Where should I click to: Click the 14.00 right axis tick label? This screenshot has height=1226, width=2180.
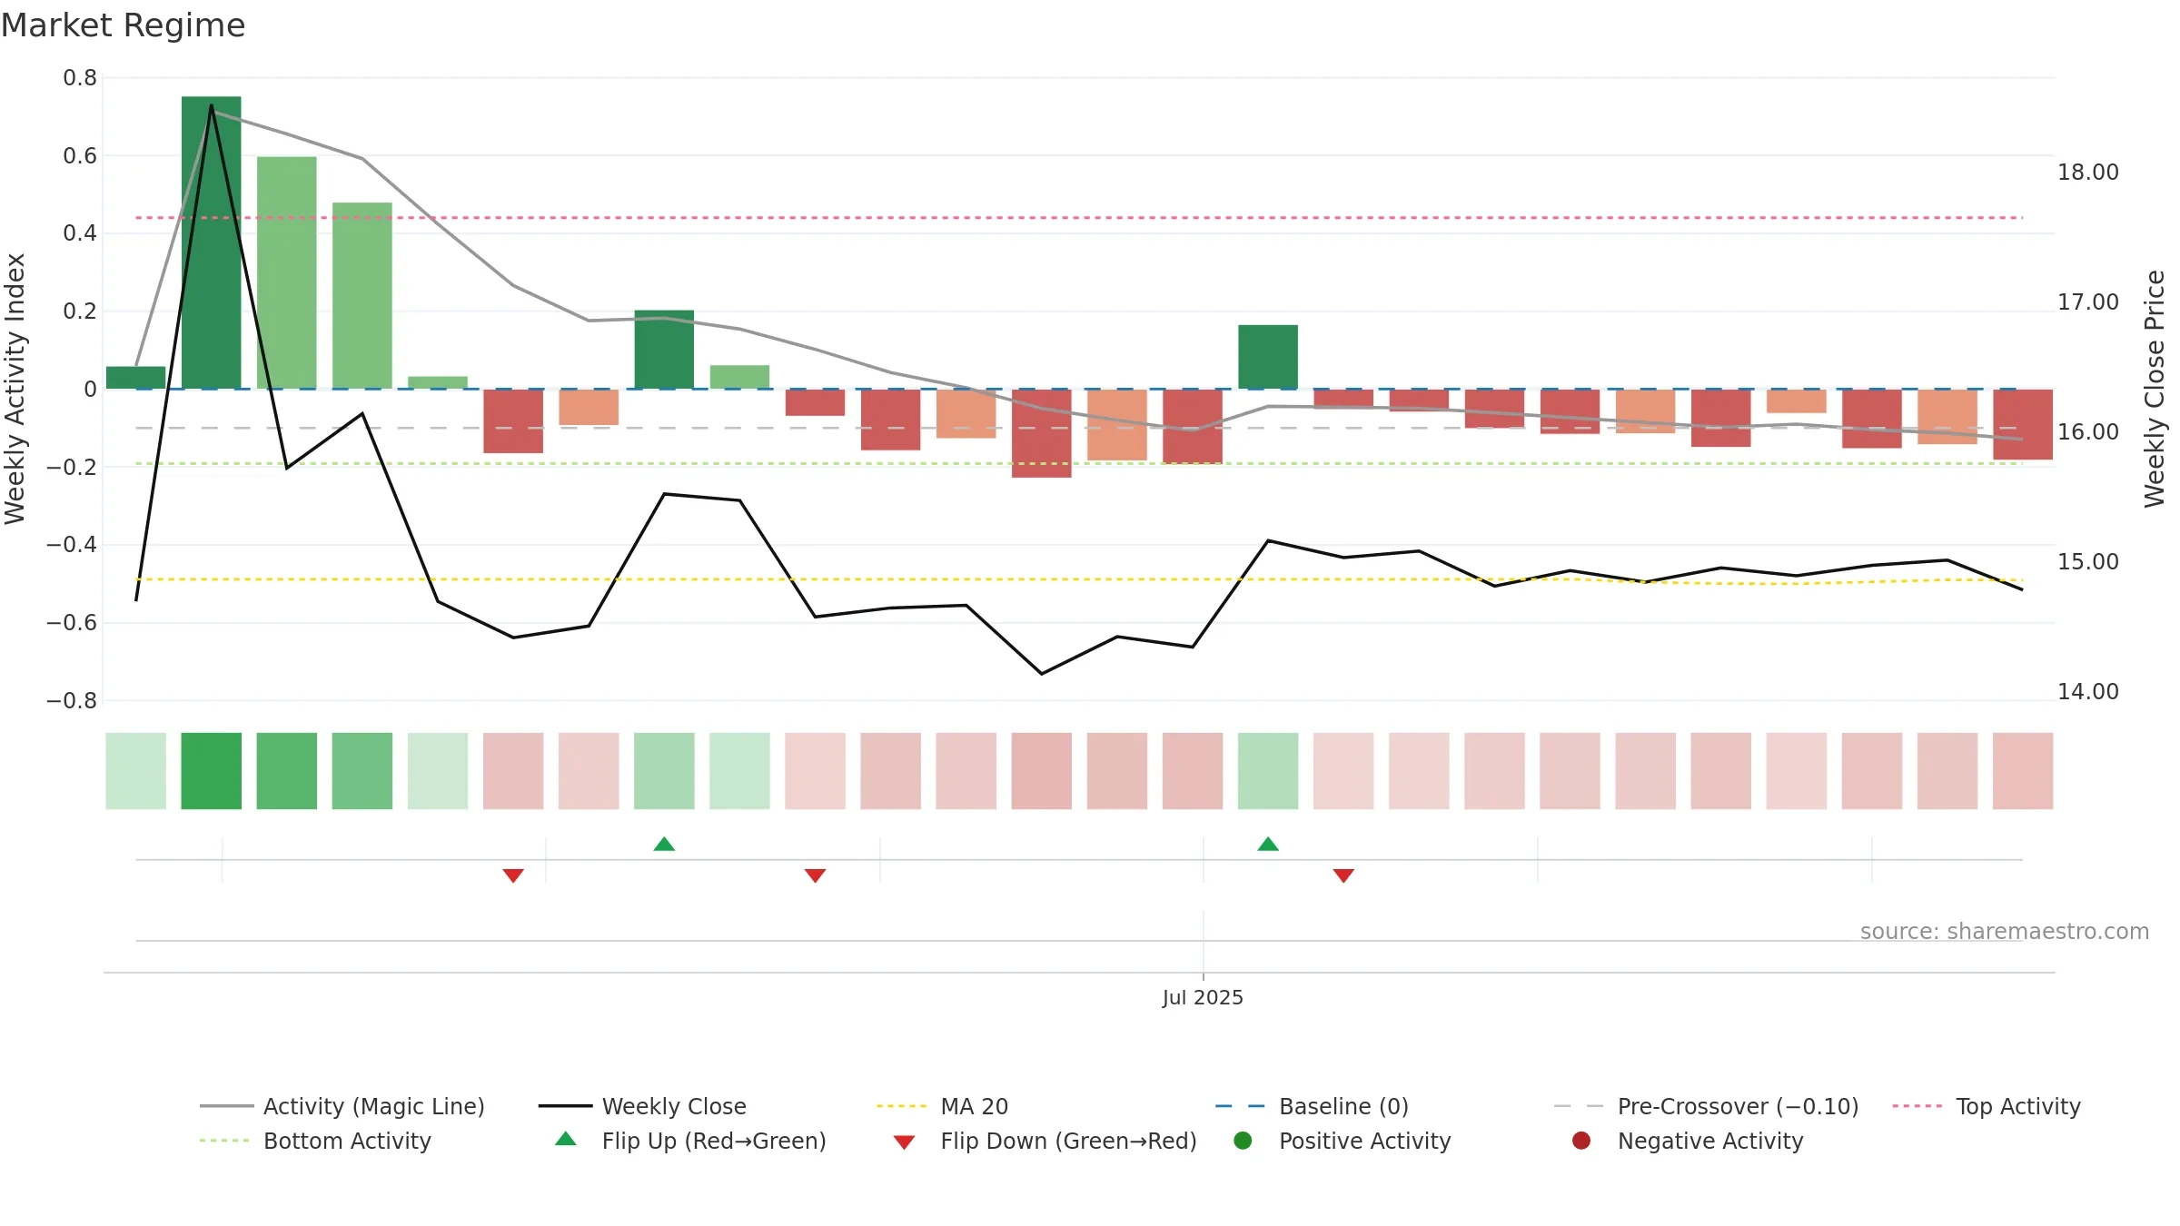pos(2087,692)
